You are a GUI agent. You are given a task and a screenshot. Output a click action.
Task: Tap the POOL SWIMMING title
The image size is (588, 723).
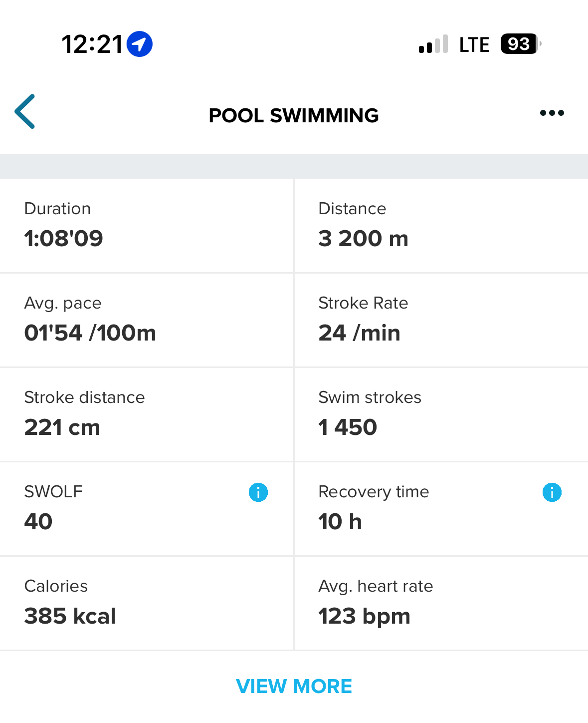(x=294, y=115)
